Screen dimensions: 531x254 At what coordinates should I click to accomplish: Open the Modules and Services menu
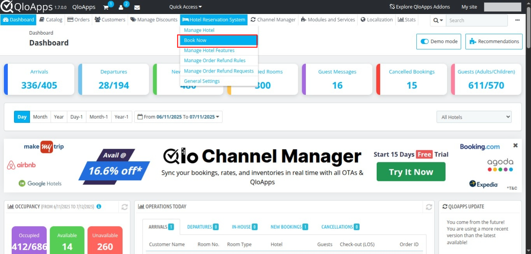328,20
